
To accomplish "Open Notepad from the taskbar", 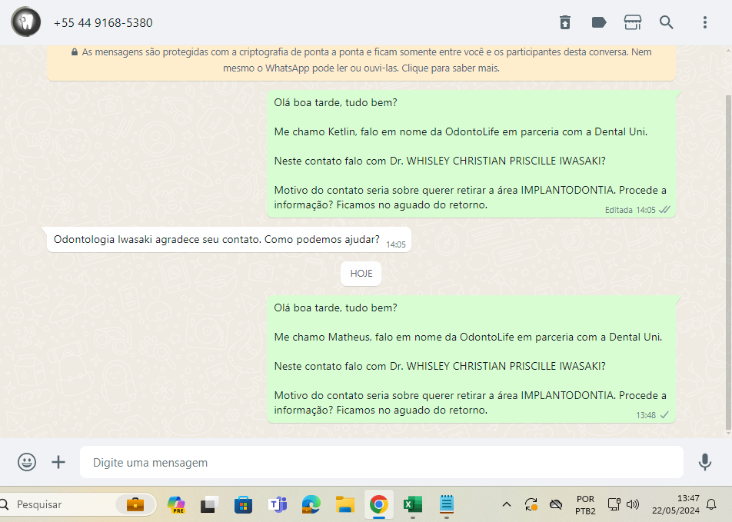I will [x=447, y=504].
